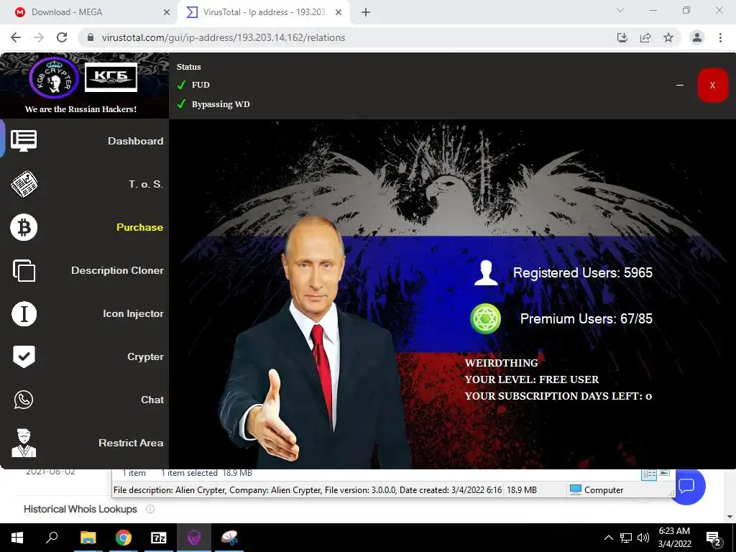This screenshot has width=736, height=552.
Task: Show hidden tray icons chevron
Action: click(608, 538)
